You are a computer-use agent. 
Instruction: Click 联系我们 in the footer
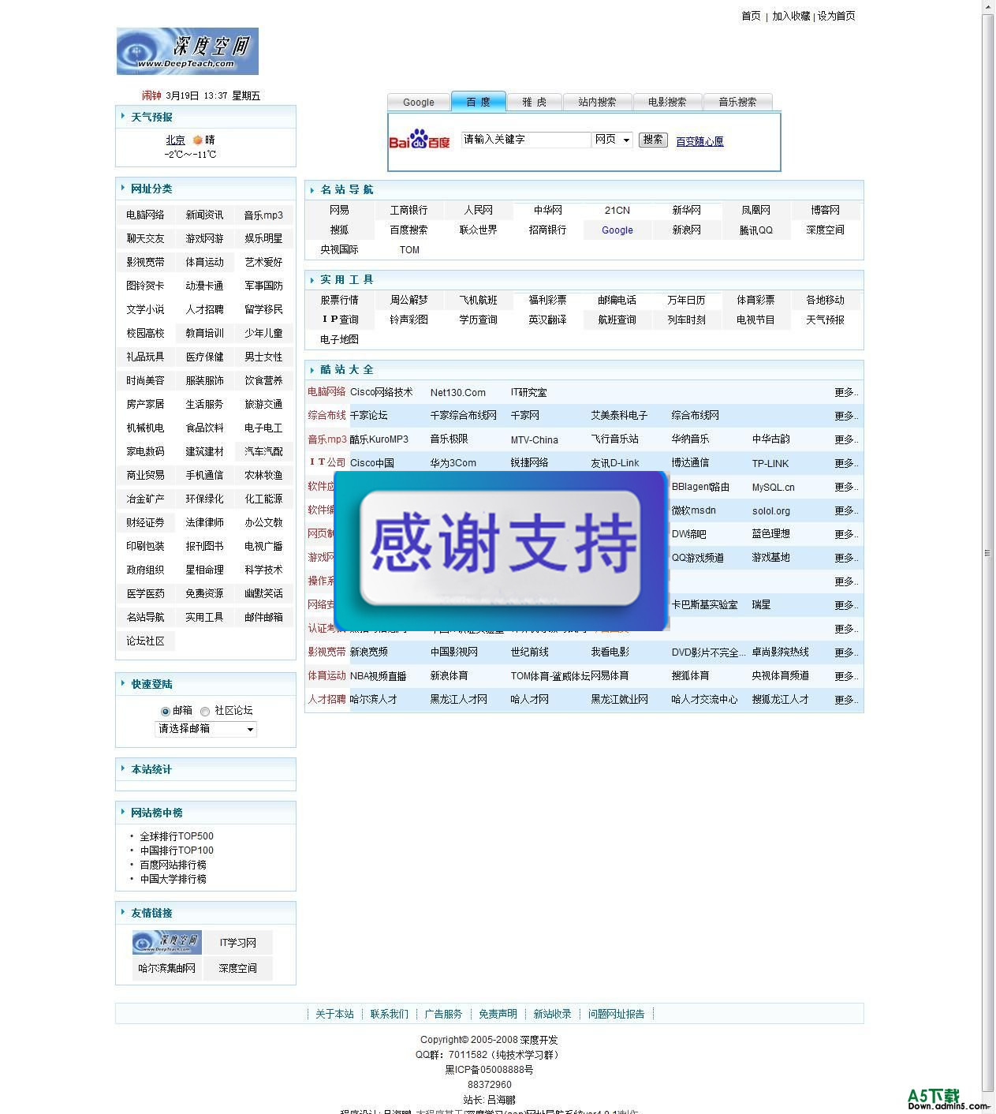(x=389, y=1014)
